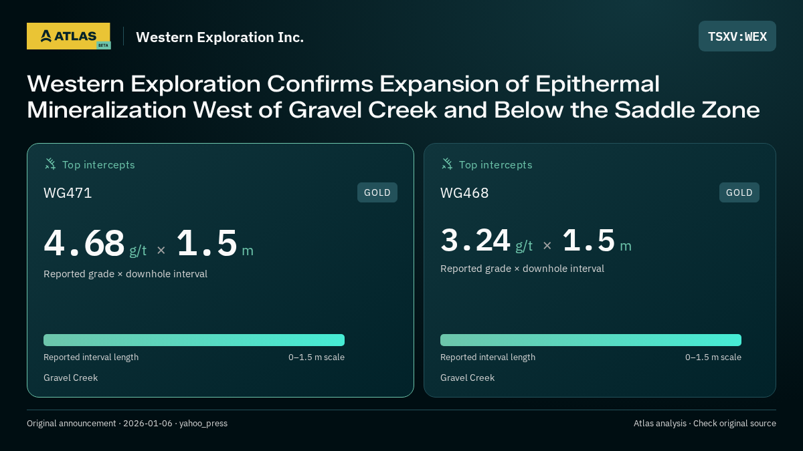This screenshot has height=451, width=803.
Task: Click "Reported interval length" on the WG471 card
Action: point(91,357)
